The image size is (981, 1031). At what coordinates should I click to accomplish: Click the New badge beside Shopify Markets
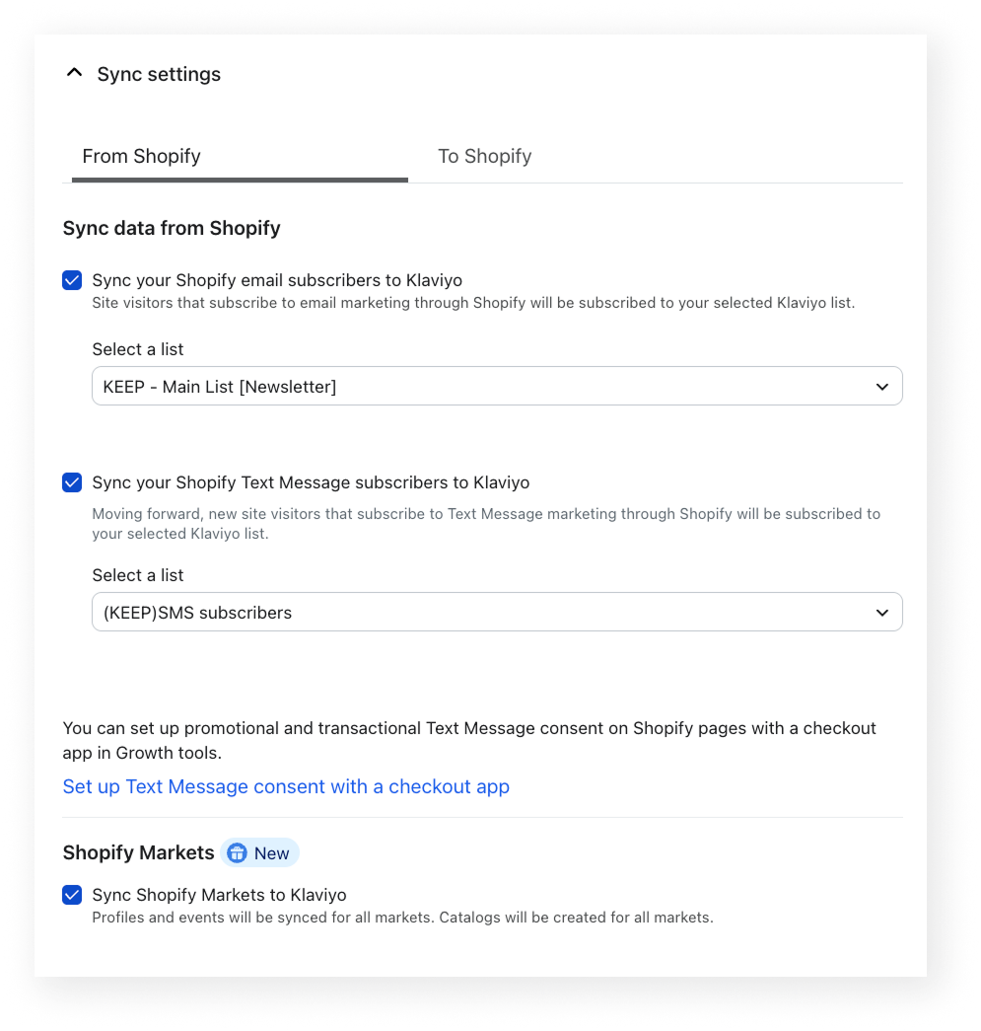[x=259, y=852]
